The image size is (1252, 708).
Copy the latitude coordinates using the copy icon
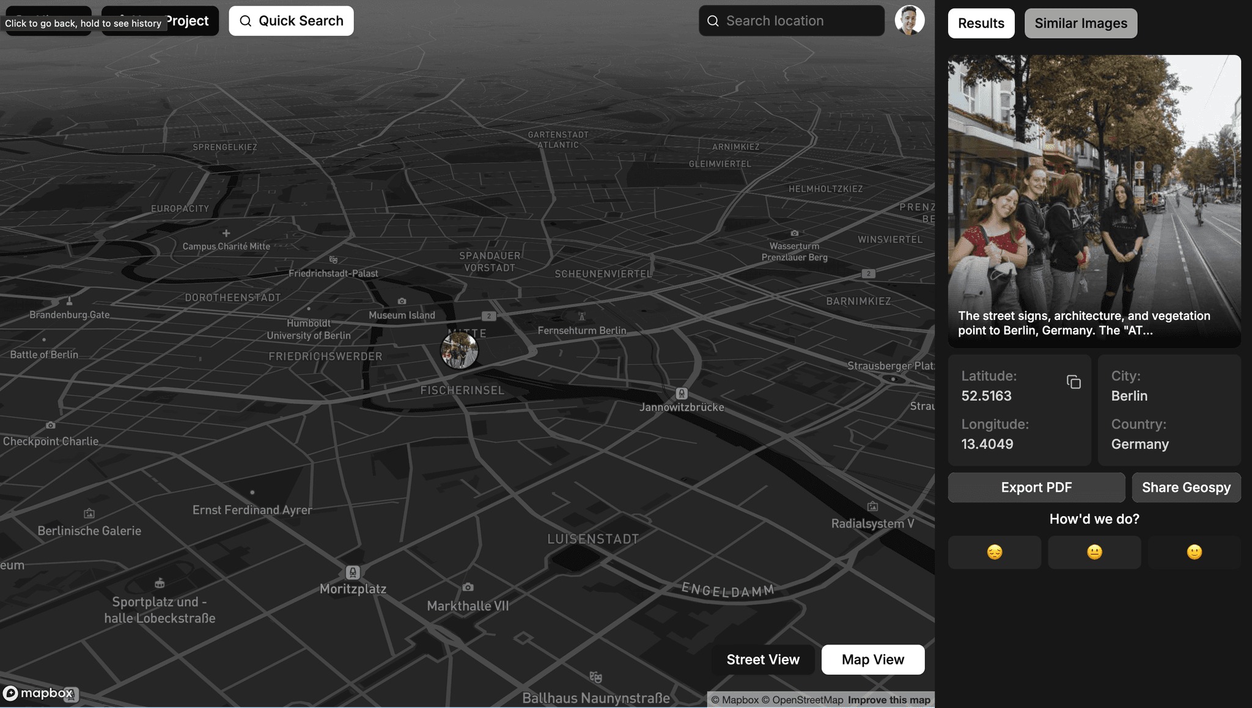click(x=1075, y=382)
